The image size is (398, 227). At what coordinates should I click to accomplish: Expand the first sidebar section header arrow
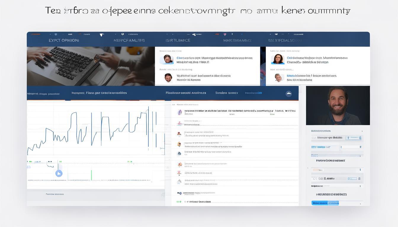(362, 131)
